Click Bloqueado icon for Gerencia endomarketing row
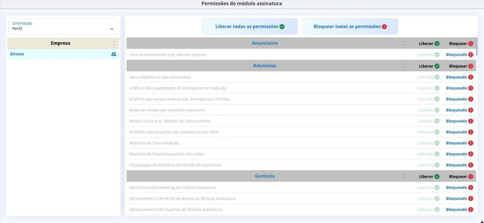 [471, 188]
